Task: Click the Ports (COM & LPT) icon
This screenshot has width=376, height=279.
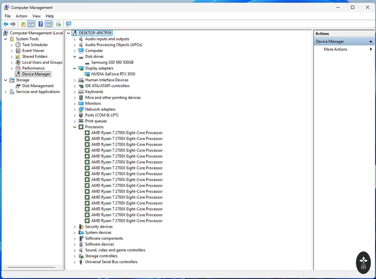Action: pyautogui.click(x=81, y=115)
